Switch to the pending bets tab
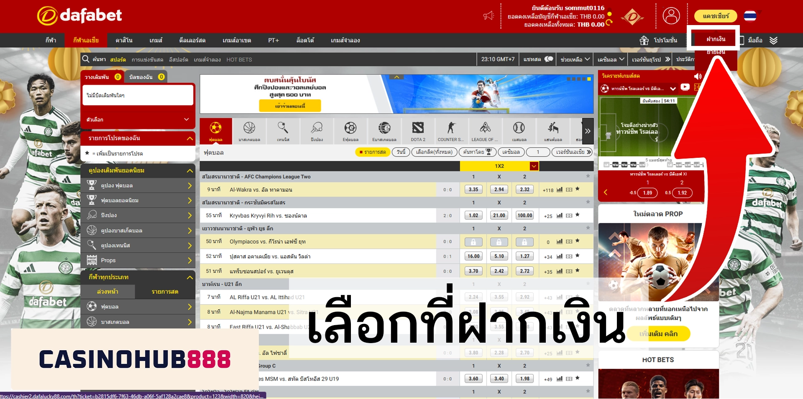The width and height of the screenshot is (803, 399). pos(146,77)
